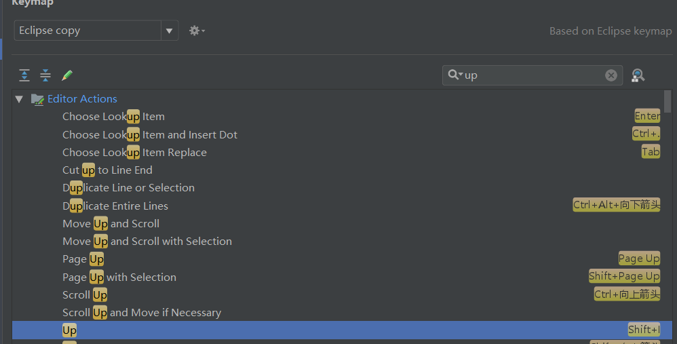677x344 pixels.
Task: Collapse the Editor Actions tree node
Action: click(x=19, y=99)
